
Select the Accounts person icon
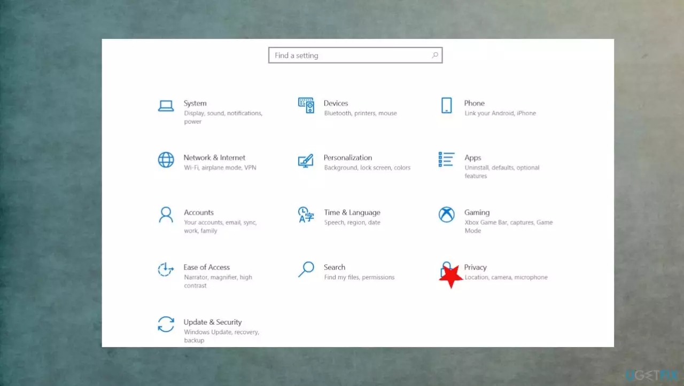pos(166,215)
